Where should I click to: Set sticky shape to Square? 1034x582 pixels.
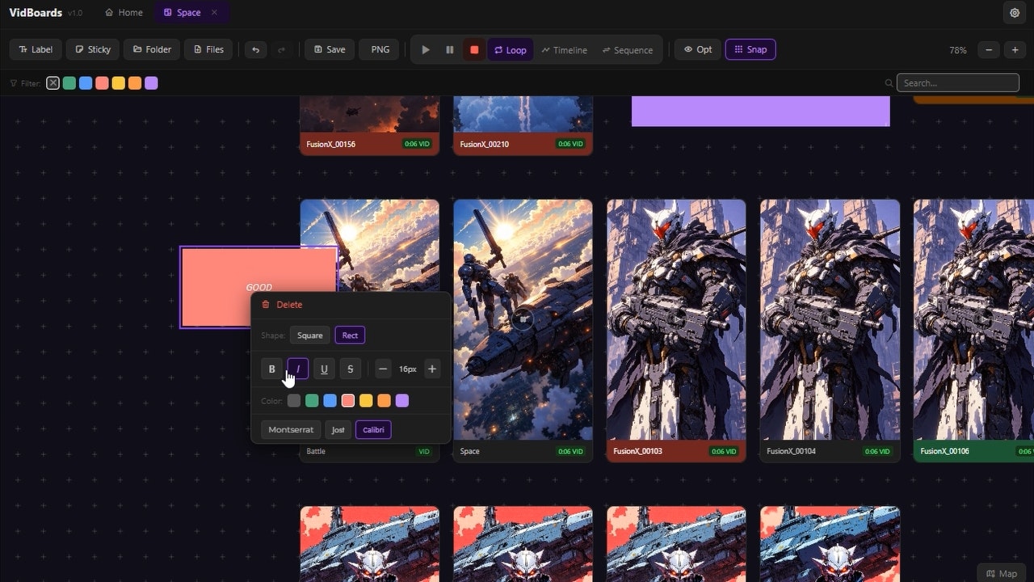309,335
